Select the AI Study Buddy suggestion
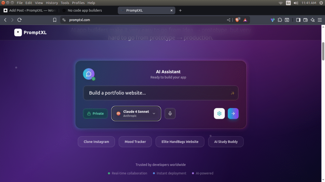 tap(226, 142)
